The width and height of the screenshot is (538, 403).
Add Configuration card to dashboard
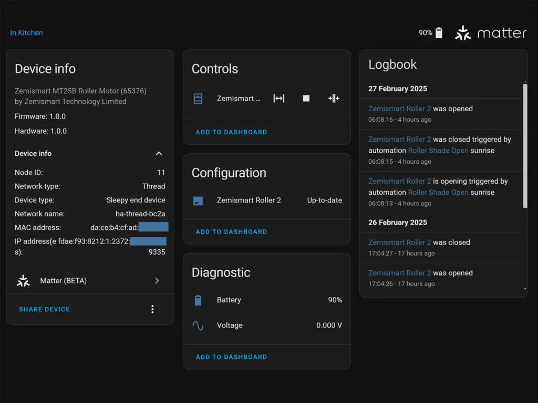[231, 232]
